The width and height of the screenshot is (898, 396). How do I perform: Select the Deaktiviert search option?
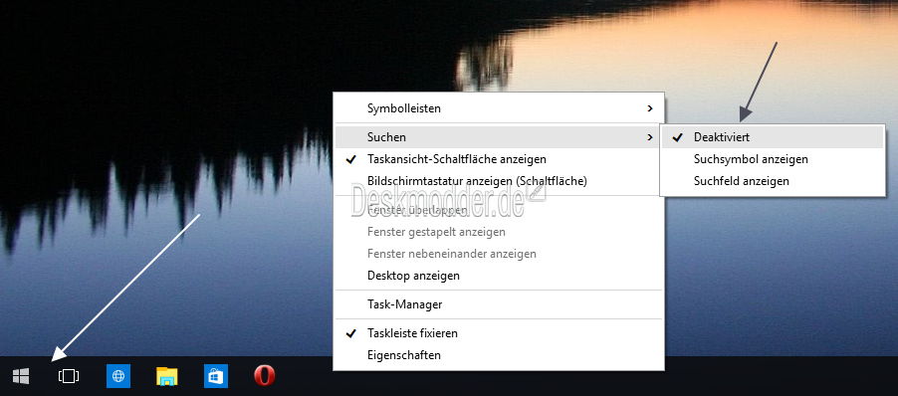pos(773,137)
